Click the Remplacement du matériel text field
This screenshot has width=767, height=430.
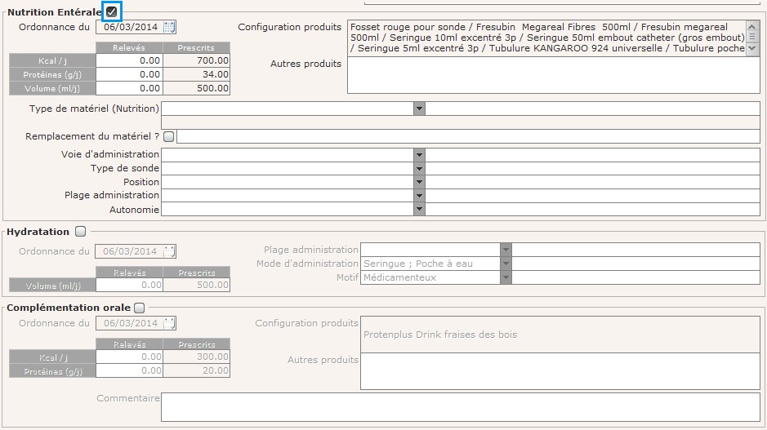pyautogui.click(x=468, y=136)
